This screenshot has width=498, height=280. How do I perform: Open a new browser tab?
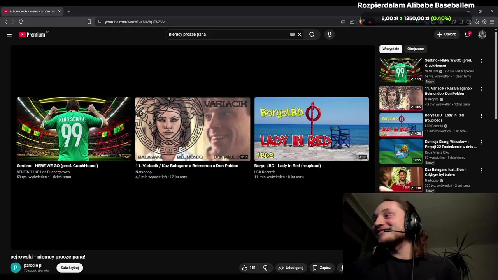[x=69, y=11]
